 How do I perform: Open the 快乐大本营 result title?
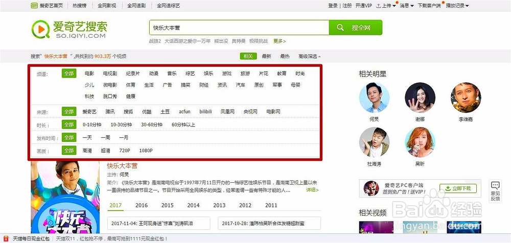pos(122,166)
